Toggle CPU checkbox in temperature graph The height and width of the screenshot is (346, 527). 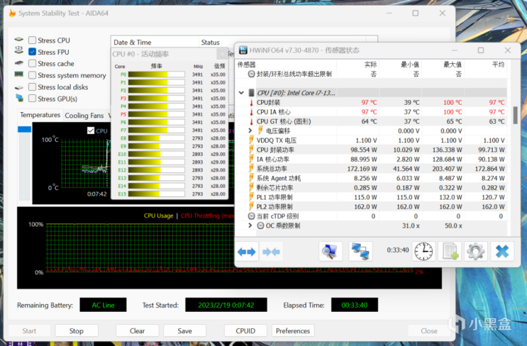[91, 130]
